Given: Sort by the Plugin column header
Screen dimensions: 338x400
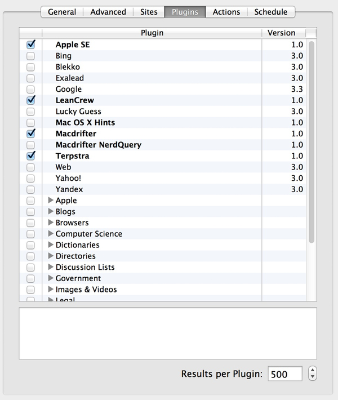Looking at the screenshot, I should click(x=152, y=33).
